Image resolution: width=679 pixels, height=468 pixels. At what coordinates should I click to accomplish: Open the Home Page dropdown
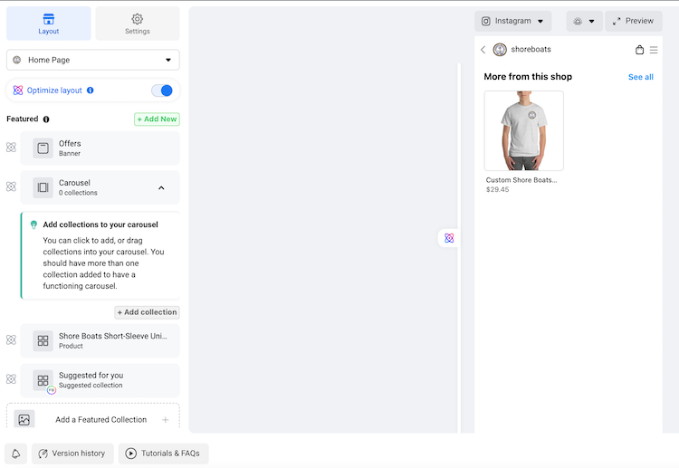click(x=92, y=60)
